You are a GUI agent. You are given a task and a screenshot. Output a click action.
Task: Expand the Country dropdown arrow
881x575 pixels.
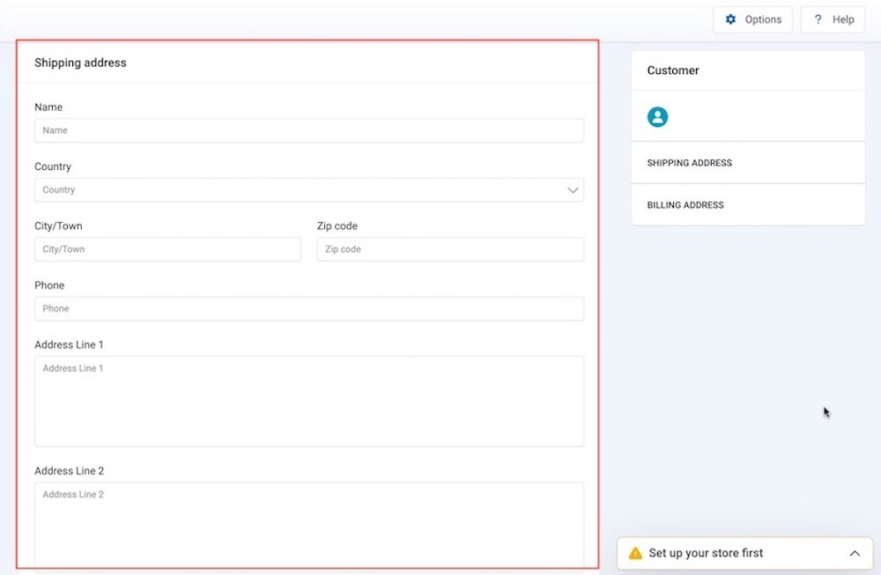tap(573, 190)
